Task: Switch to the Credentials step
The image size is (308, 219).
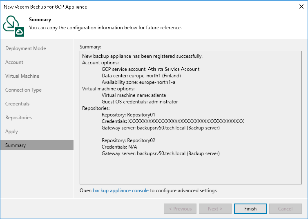Action: [x=17, y=104]
